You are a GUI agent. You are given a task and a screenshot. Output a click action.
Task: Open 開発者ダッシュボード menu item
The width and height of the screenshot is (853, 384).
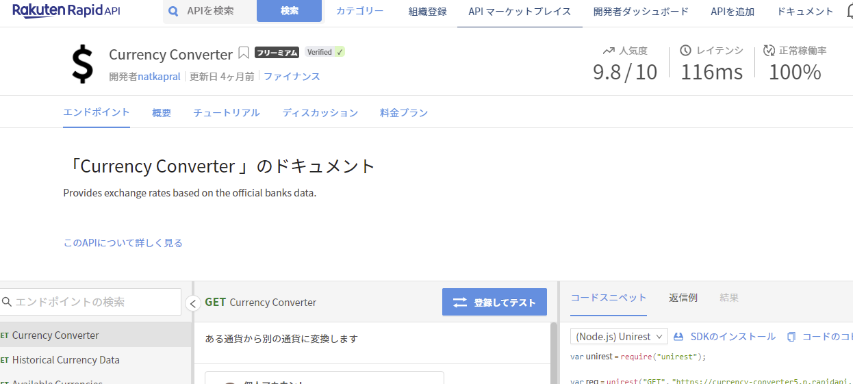coord(641,12)
